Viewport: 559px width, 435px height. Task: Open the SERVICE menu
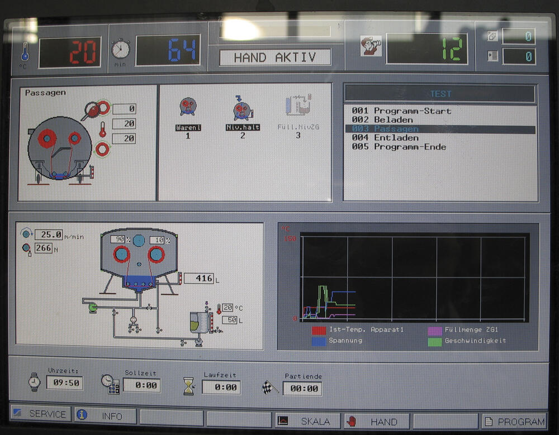coord(40,414)
